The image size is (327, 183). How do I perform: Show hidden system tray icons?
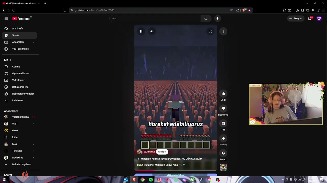click(x=283, y=180)
